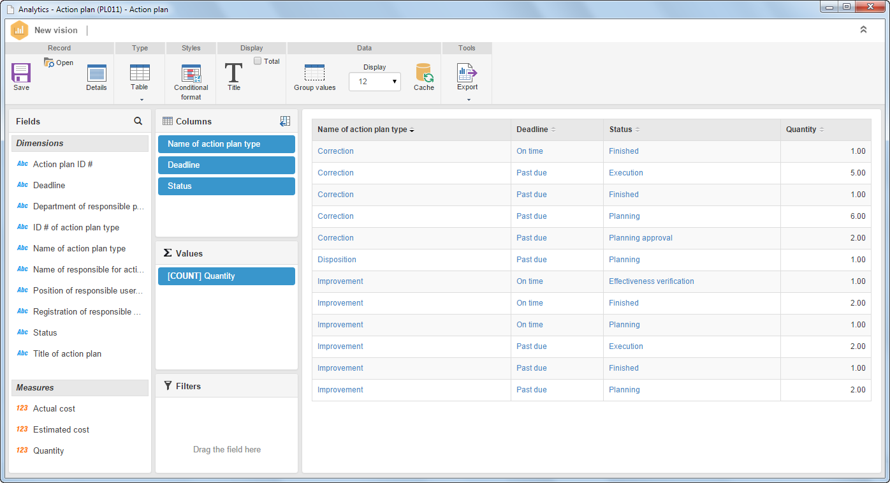Click Improvement in the Effectiveness verification row
The image size is (890, 483).
[x=340, y=281]
